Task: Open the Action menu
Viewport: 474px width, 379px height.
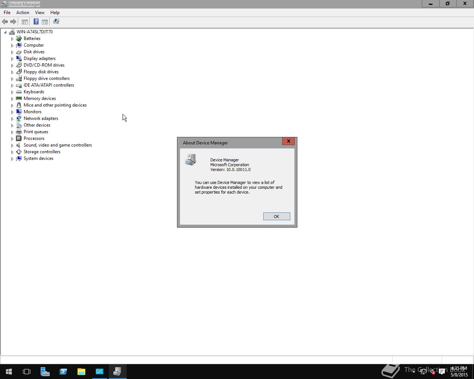Action: coord(23,13)
